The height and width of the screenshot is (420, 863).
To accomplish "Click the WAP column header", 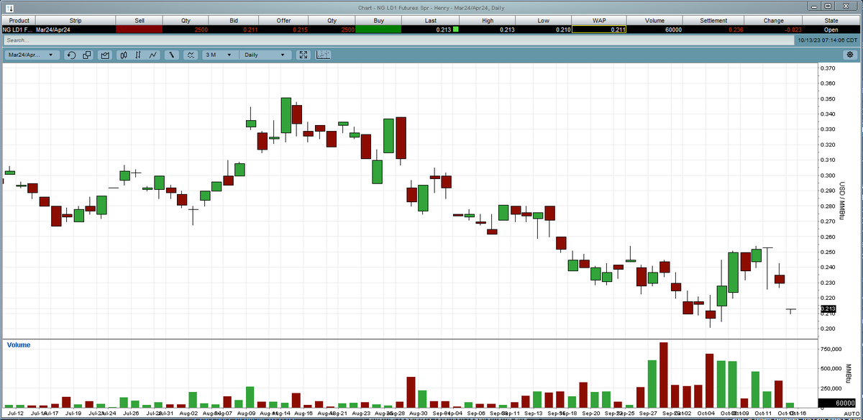I will (600, 21).
